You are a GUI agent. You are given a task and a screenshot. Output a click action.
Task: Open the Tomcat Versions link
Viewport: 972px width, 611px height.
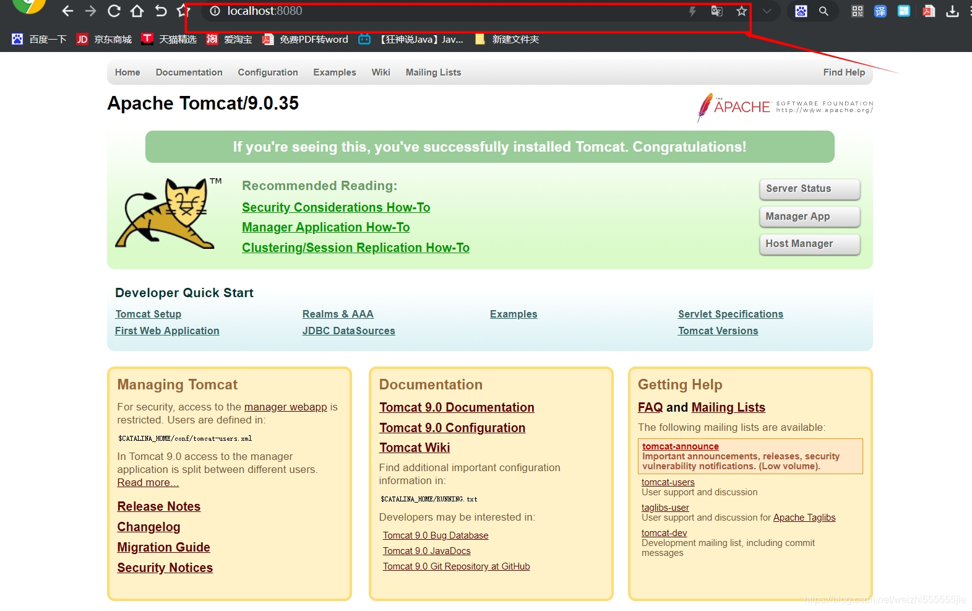click(x=718, y=331)
